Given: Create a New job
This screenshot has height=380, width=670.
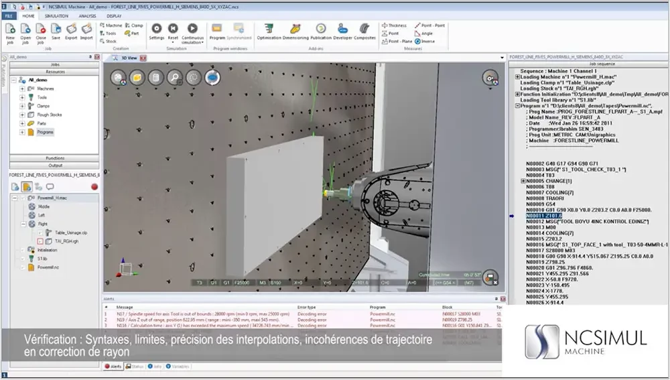Looking at the screenshot, I should 10,33.
